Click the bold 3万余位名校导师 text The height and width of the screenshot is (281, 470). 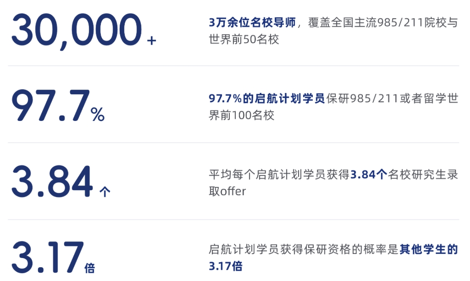[252, 23]
